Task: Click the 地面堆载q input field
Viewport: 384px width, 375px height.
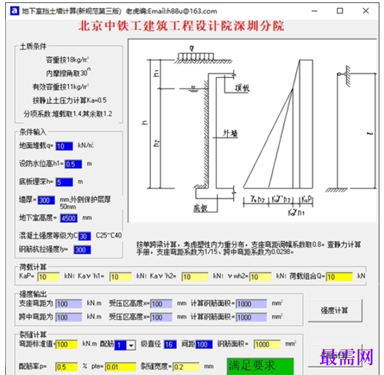Action: tap(64, 146)
